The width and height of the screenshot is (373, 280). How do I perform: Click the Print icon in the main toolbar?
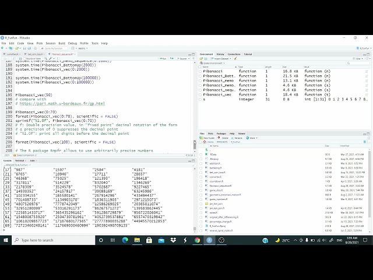(35, 48)
